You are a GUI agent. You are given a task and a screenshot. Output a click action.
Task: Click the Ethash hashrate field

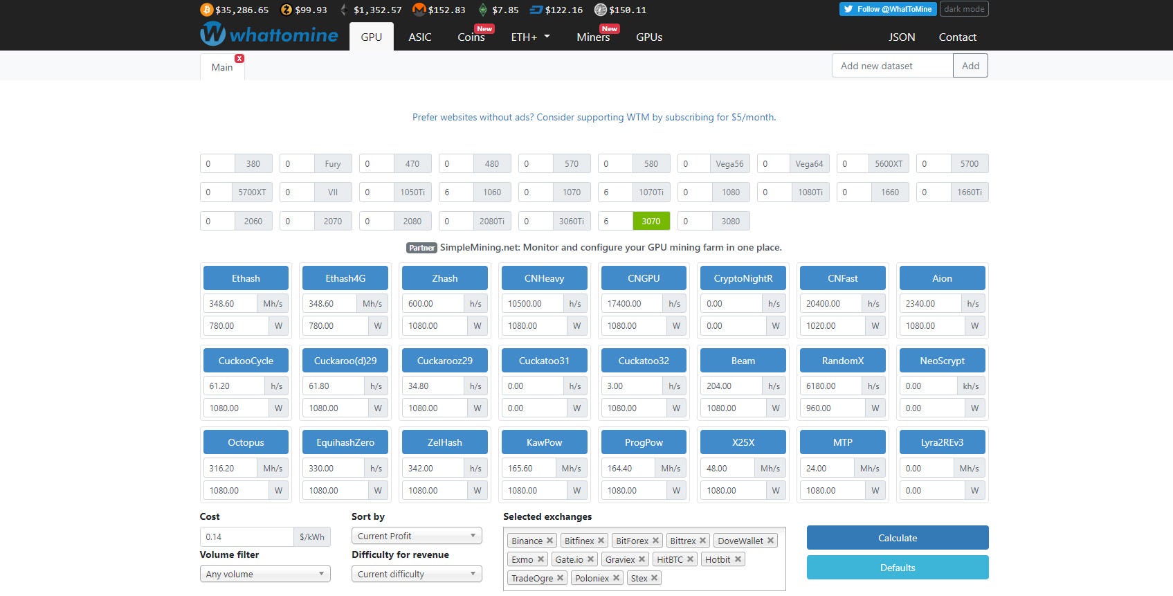(230, 303)
